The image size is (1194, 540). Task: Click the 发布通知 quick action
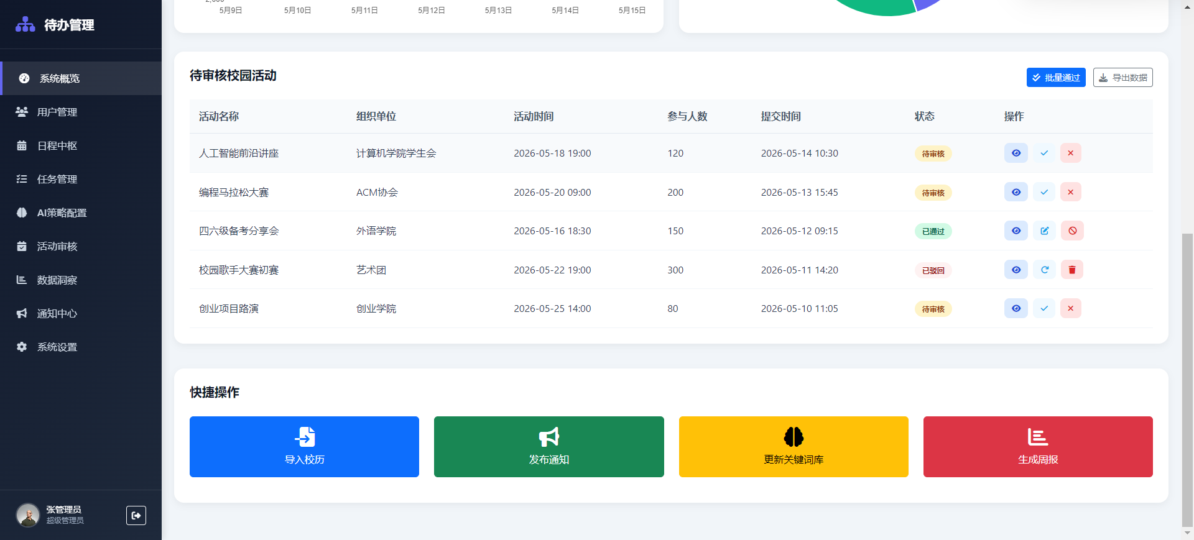[549, 447]
